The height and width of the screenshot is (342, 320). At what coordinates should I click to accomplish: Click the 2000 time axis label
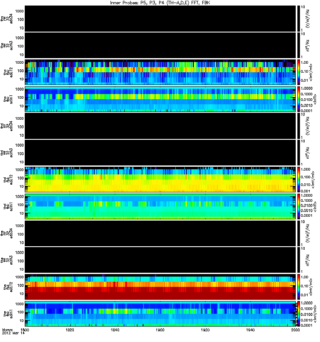click(295, 330)
